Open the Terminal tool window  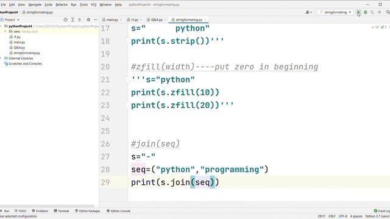pyautogui.click(x=62, y=211)
